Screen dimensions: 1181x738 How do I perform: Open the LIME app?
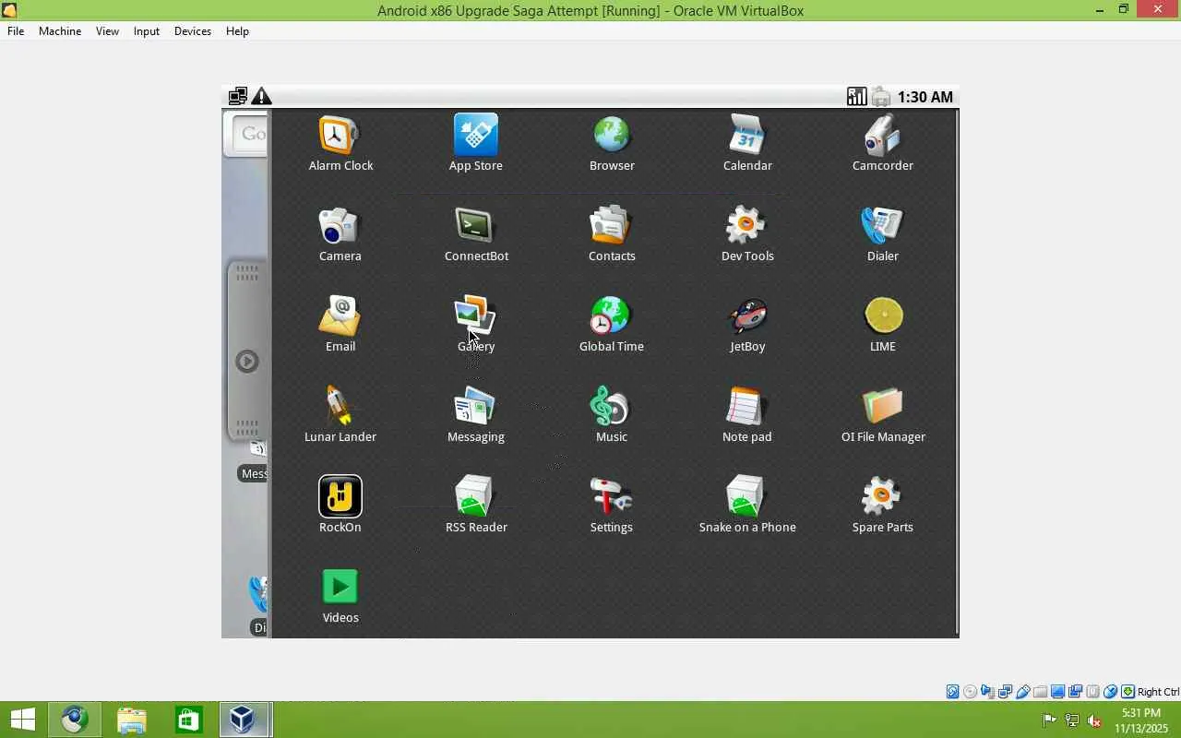coord(883,325)
